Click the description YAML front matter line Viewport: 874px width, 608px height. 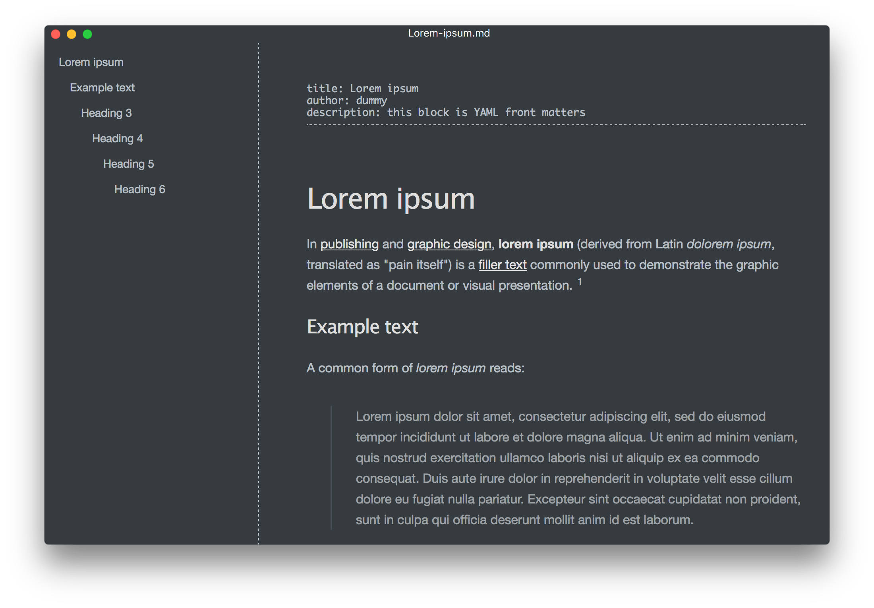pyautogui.click(x=446, y=112)
